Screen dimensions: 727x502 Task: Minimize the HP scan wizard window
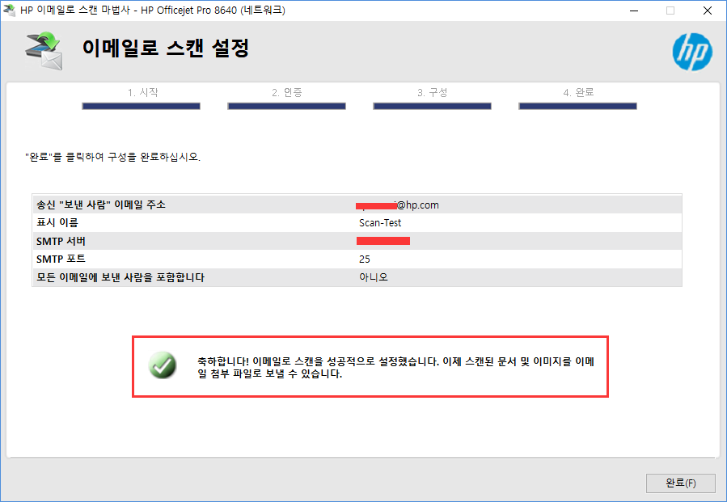634,11
